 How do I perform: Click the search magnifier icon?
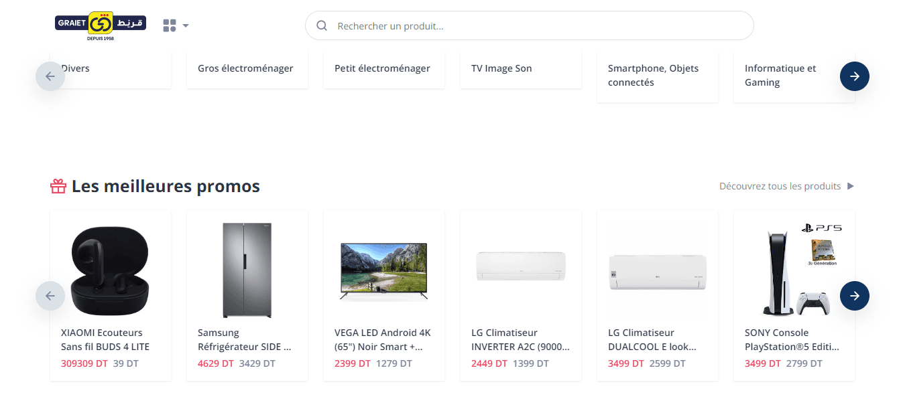tap(322, 25)
